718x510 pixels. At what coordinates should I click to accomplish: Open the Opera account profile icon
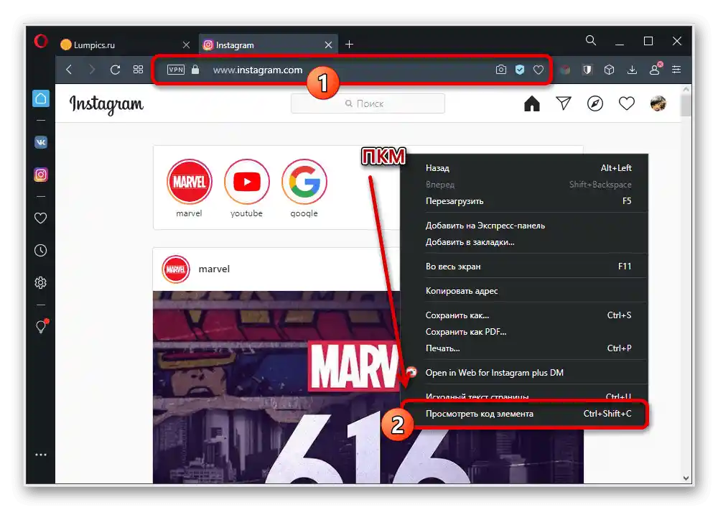[x=655, y=69]
